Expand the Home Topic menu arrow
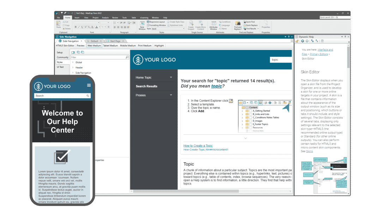381x212 pixels. (x=171, y=77)
